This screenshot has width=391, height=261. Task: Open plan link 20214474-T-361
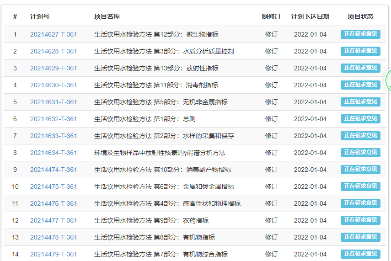point(54,170)
